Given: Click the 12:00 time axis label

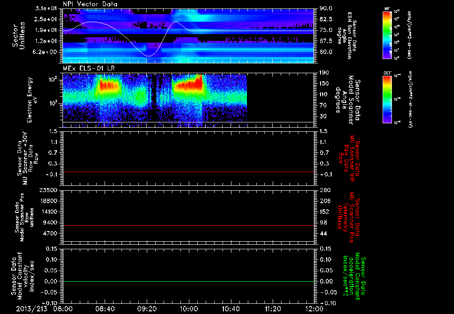Looking at the screenshot, I should click(x=314, y=309).
